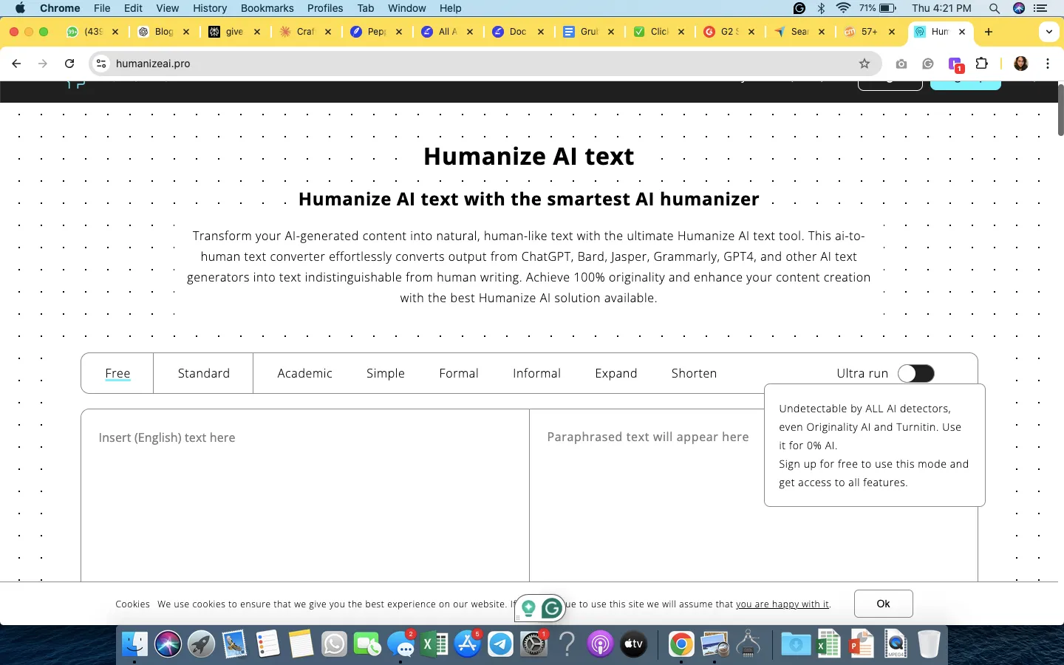Open Telegram from the Dock

tap(500, 644)
